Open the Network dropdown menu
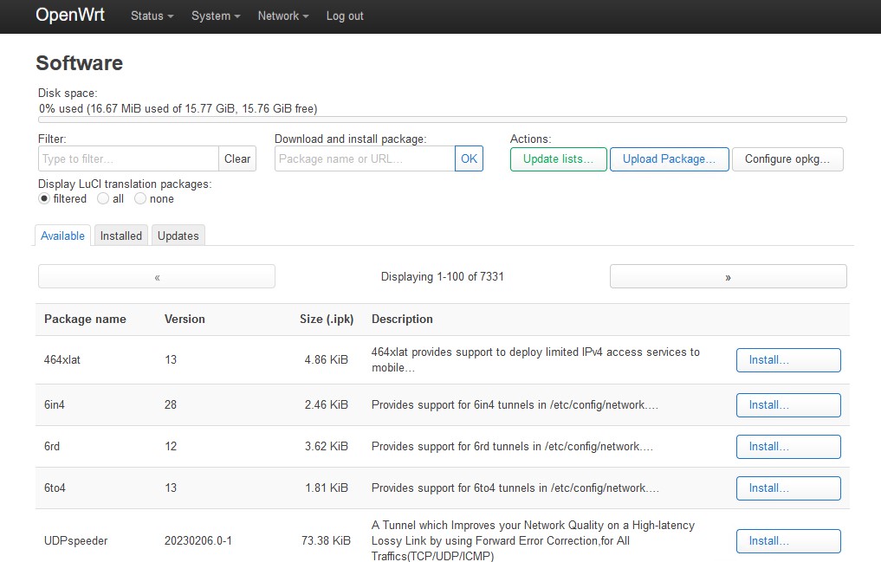881x562 pixels. coord(282,16)
